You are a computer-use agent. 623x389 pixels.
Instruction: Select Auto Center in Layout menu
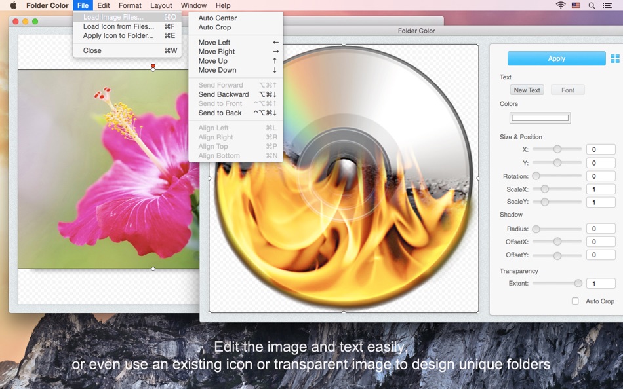tap(235, 18)
